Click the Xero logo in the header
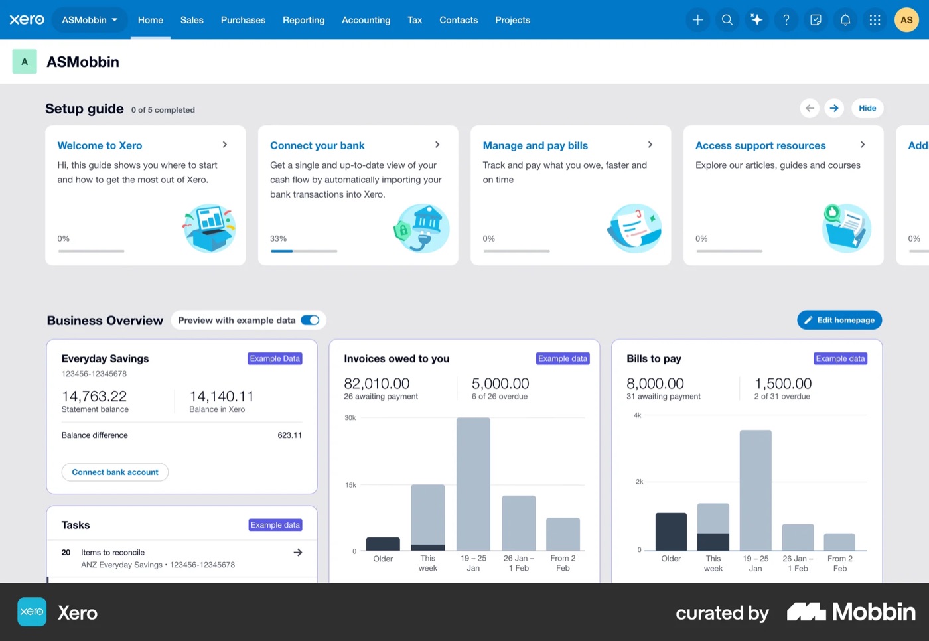 (x=27, y=20)
